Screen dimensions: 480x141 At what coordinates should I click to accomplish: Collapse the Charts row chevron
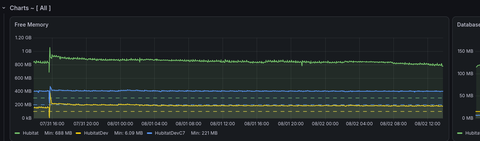tap(4, 8)
